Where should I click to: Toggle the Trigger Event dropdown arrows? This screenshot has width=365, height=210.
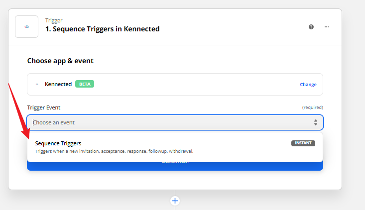coord(315,122)
